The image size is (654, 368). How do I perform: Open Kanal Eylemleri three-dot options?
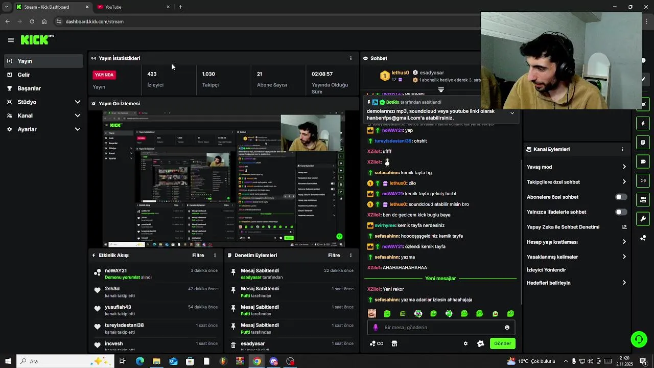(x=622, y=149)
